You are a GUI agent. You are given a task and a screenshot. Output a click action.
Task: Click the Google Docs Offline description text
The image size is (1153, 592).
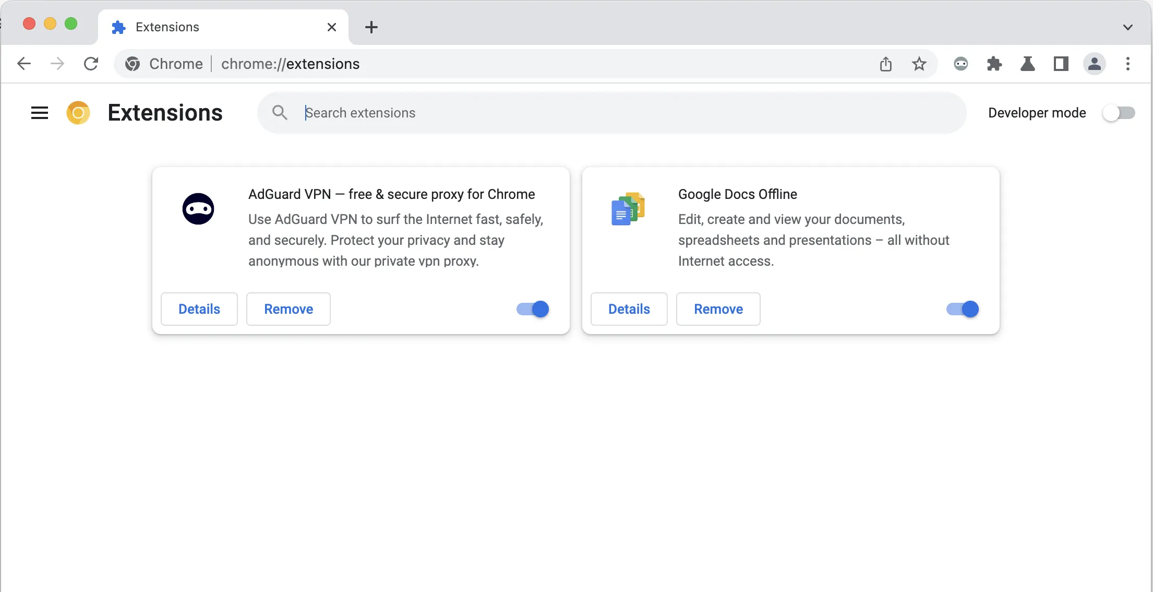point(814,240)
